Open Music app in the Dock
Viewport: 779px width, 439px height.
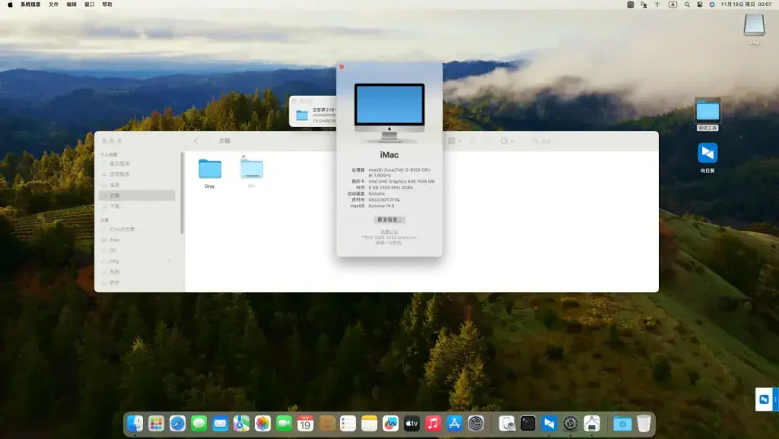click(x=433, y=424)
